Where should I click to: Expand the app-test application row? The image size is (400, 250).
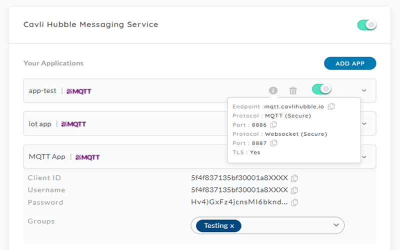click(x=364, y=90)
